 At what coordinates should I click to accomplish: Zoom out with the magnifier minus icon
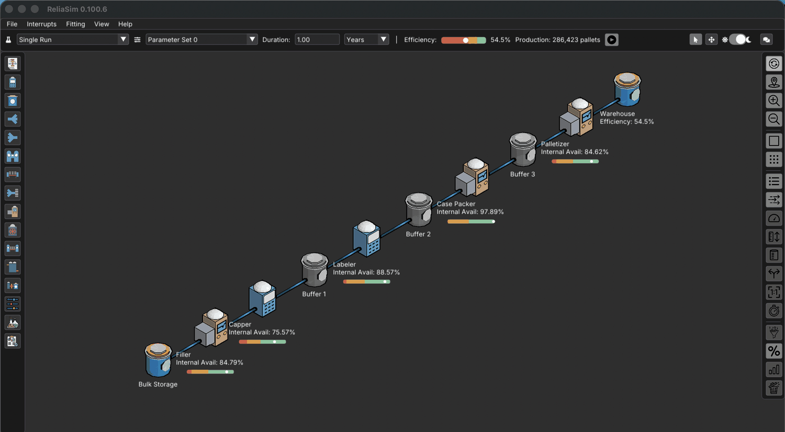[774, 119]
